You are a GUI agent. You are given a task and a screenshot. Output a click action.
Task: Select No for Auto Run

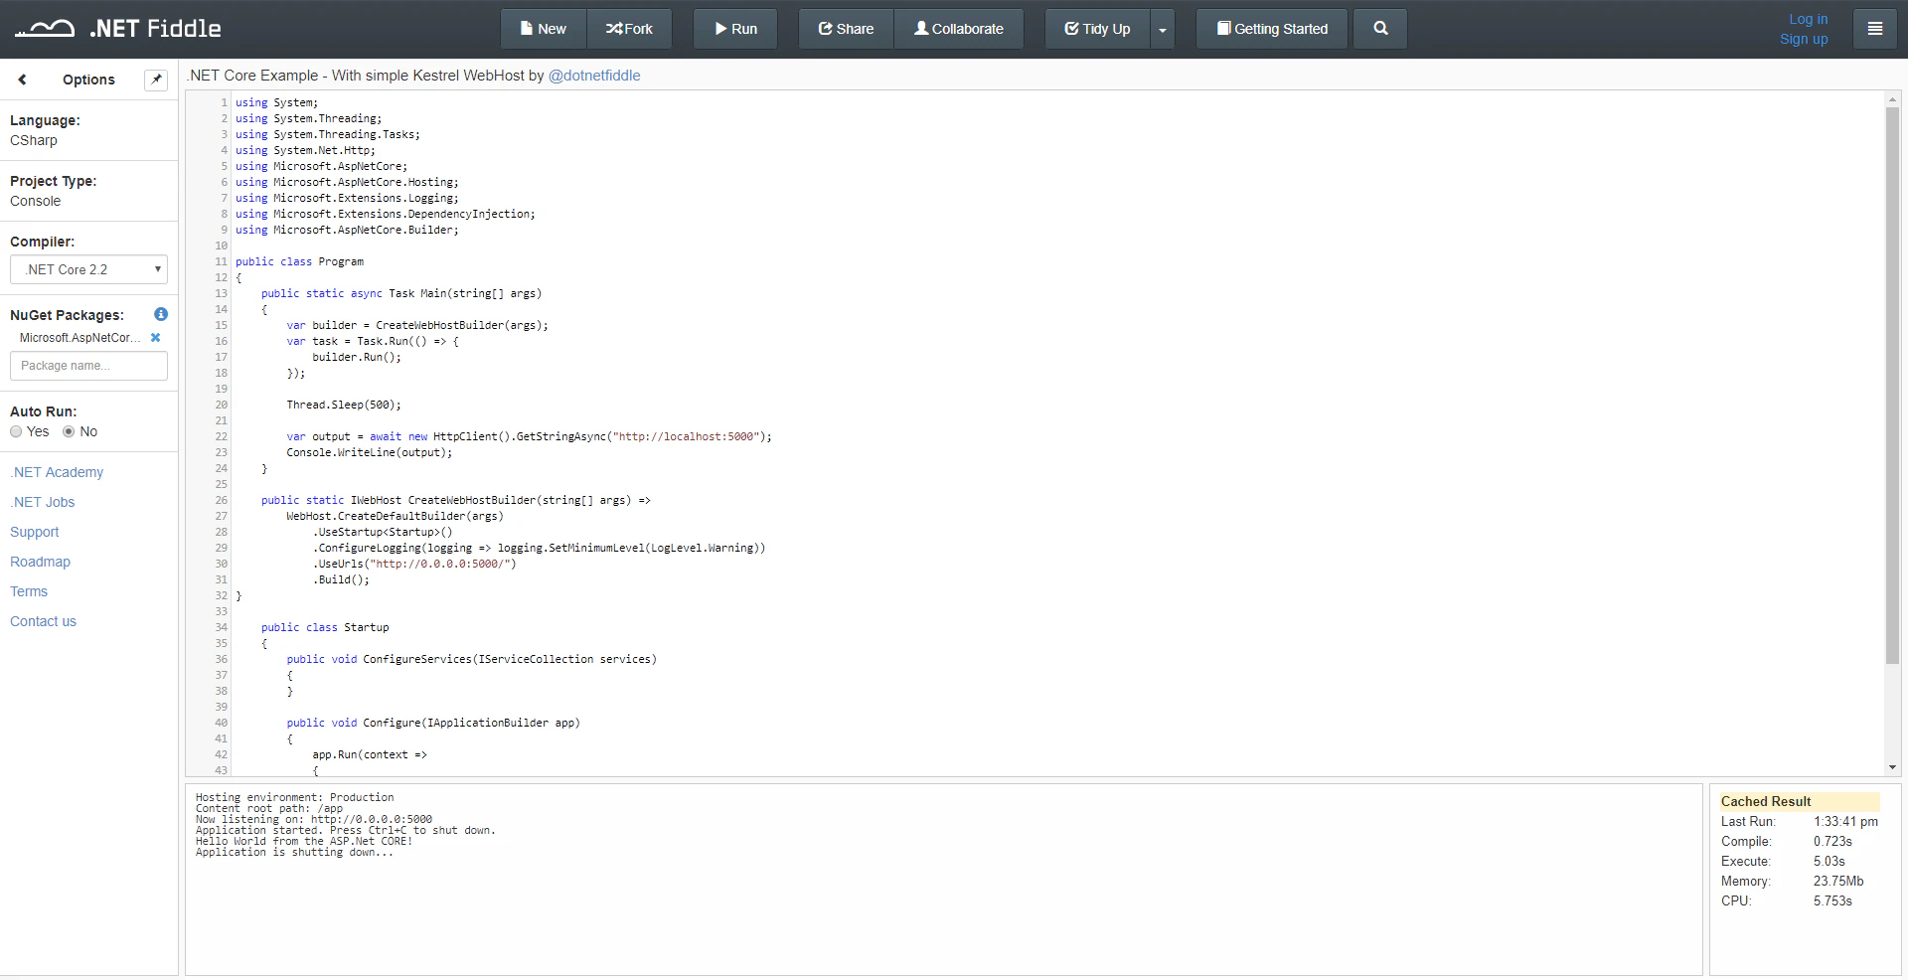click(68, 431)
